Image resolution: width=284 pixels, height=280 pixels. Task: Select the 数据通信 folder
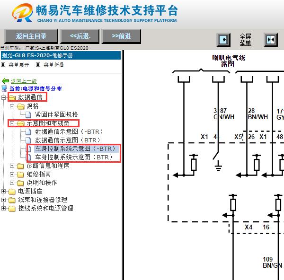(x=30, y=97)
